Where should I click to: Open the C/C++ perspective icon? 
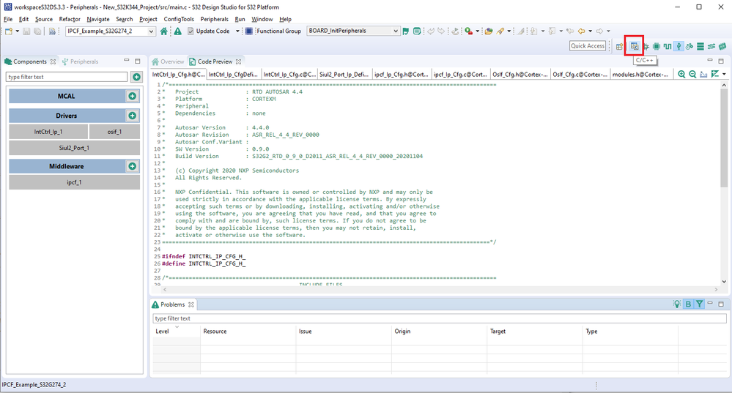click(x=634, y=46)
